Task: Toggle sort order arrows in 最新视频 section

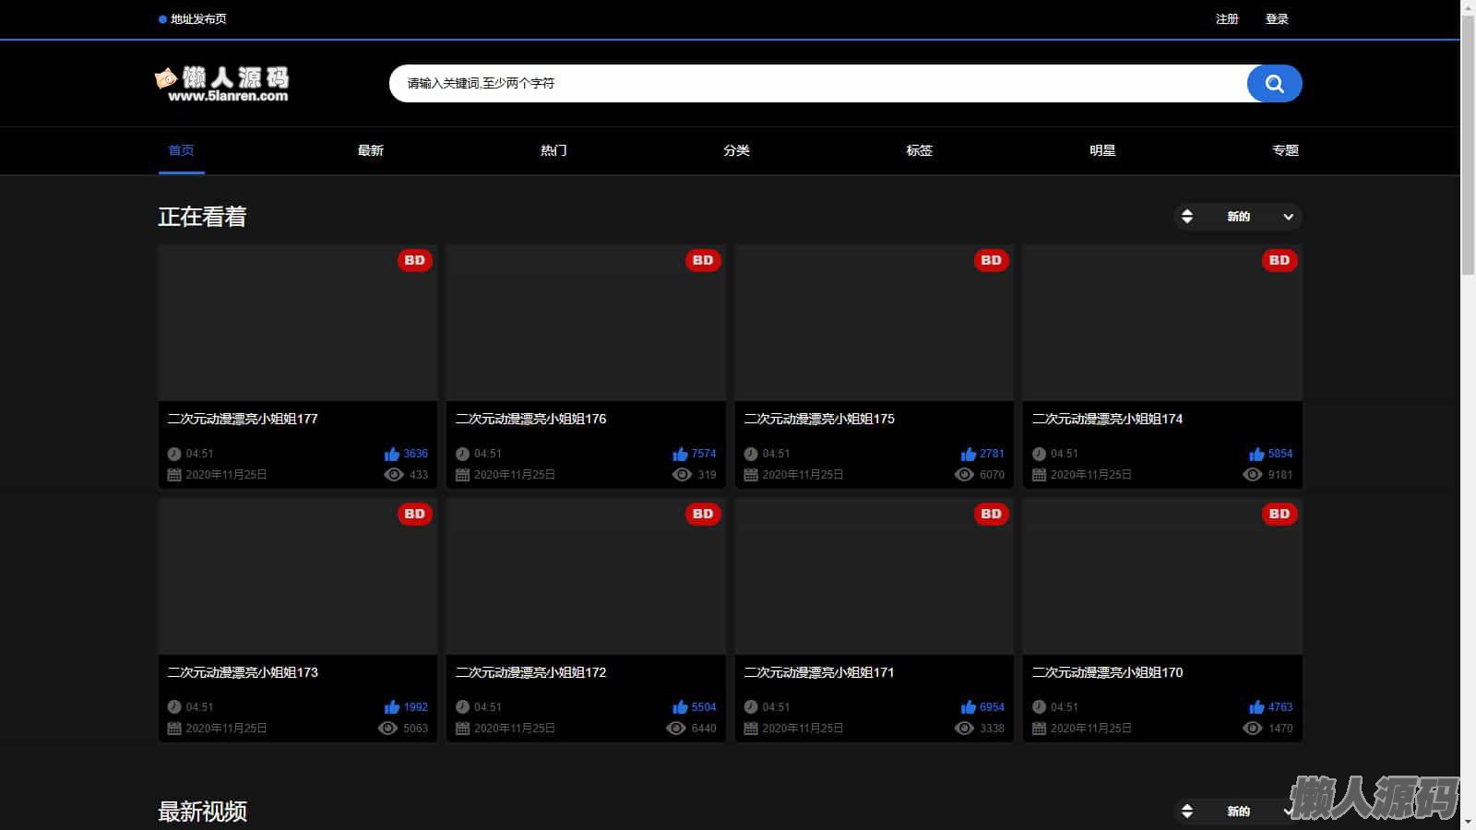Action: (x=1187, y=812)
